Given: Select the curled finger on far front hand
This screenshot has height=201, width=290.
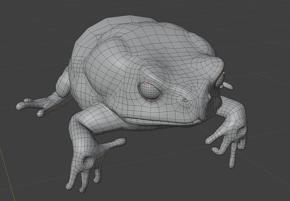Looking at the screenshot, I should pos(217,150).
